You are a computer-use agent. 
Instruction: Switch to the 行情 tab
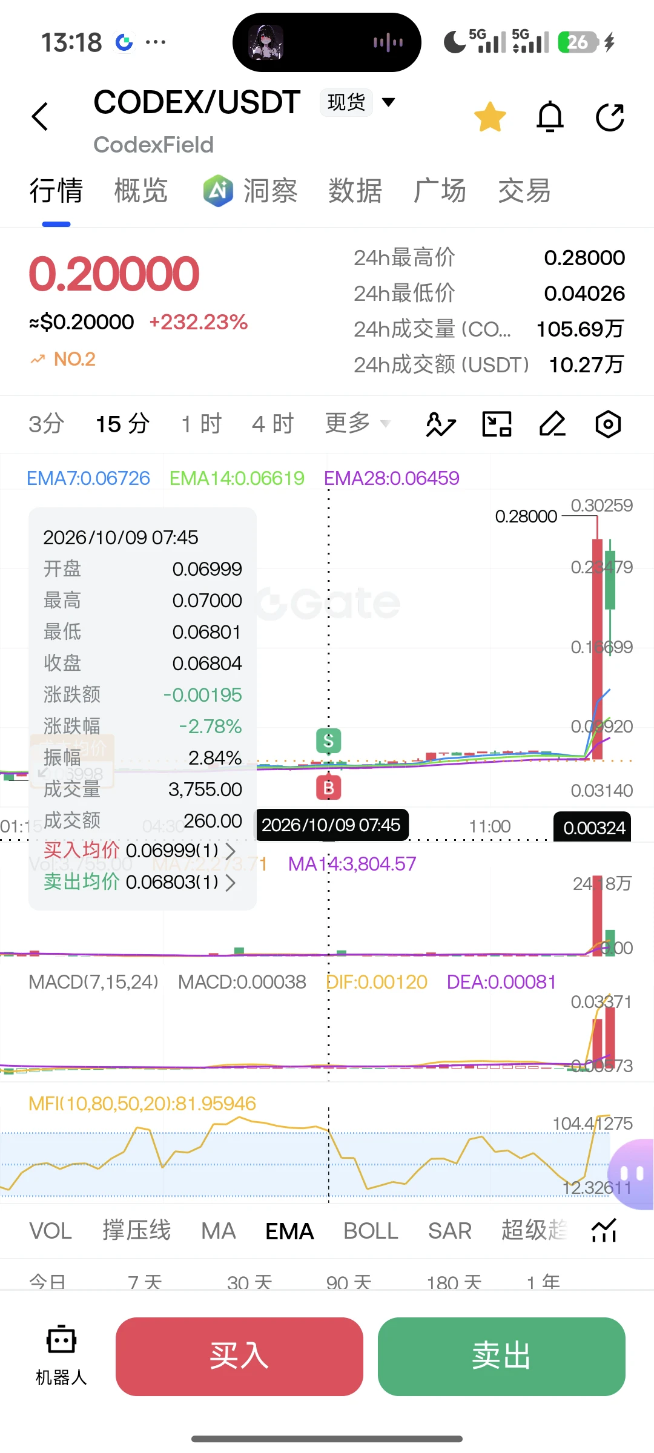coord(56,191)
